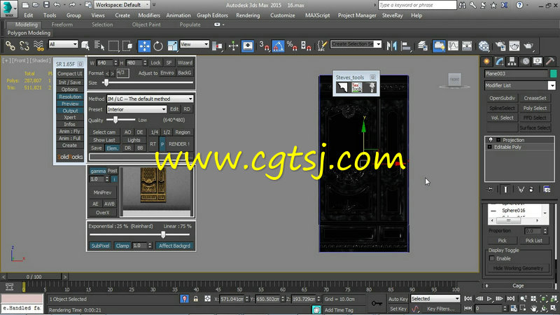Open the Curve Editor icon

(453, 45)
